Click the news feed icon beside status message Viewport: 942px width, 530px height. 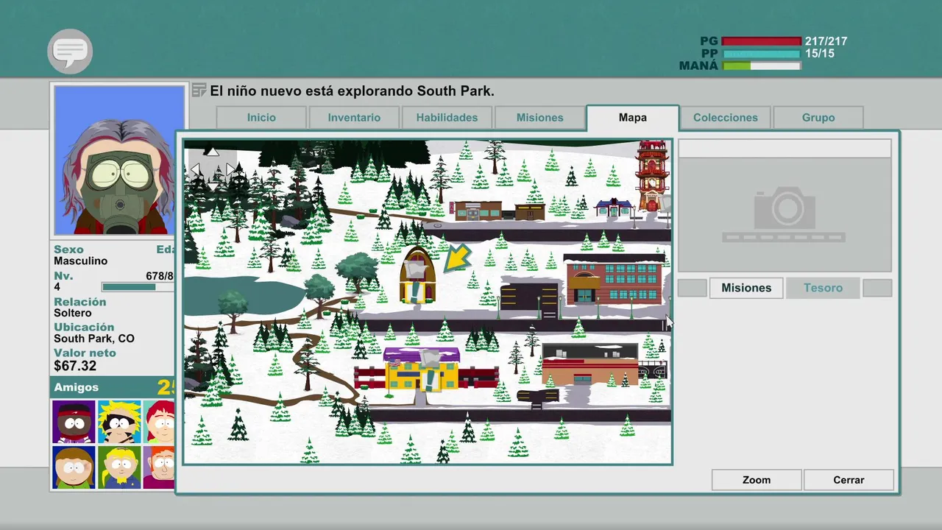[199, 91]
